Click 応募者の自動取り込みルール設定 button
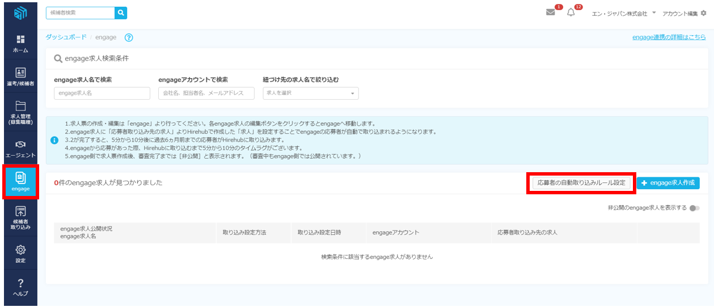Screen dimensions: 714x307 [x=581, y=183]
